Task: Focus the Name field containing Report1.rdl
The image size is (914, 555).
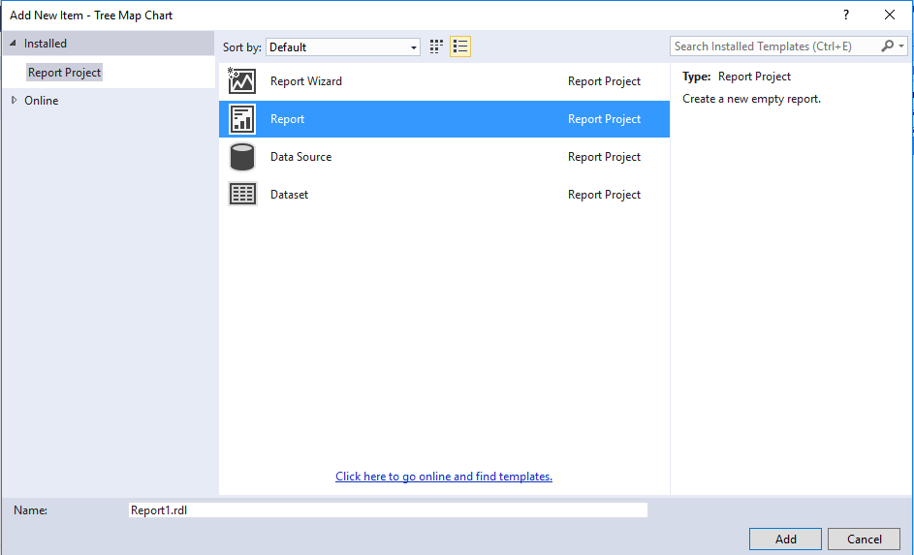Action: coord(388,510)
